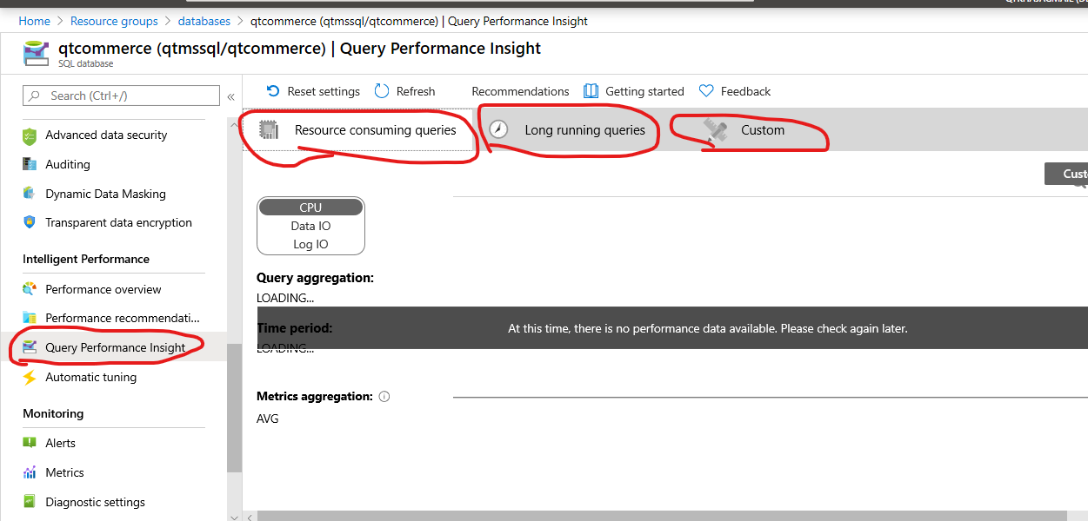Open Transparent data encryption via its icon
Image resolution: width=1088 pixels, height=521 pixels.
click(x=31, y=222)
